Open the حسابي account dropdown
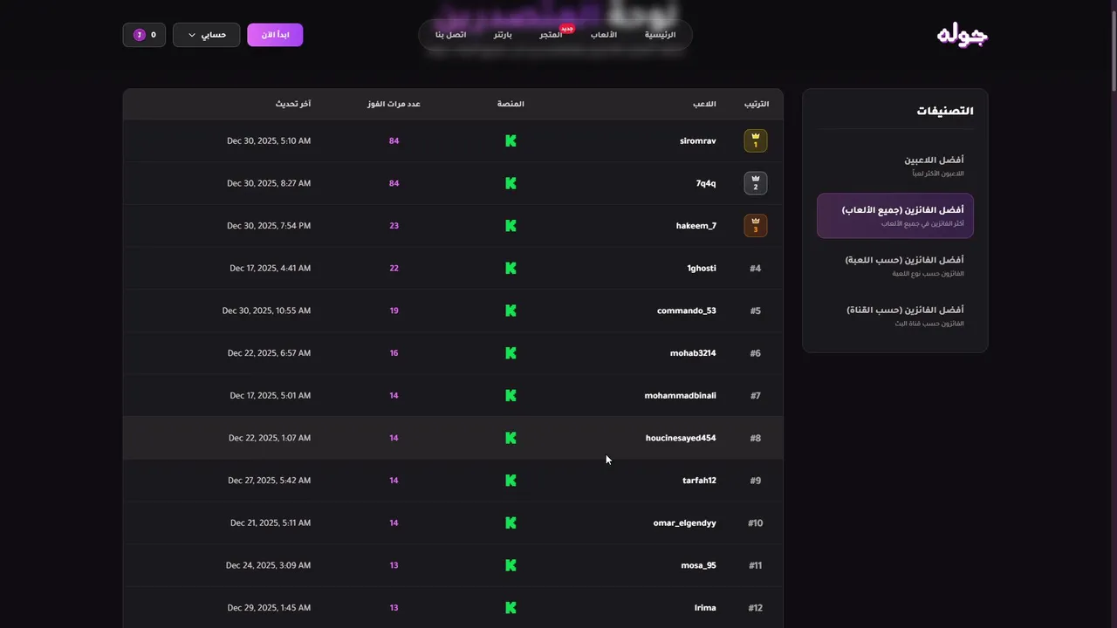This screenshot has height=628, width=1117. [206, 35]
